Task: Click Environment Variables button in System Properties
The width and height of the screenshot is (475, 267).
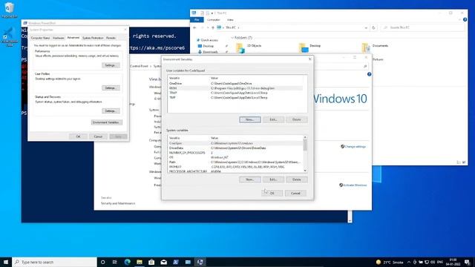Action: pyautogui.click(x=107, y=122)
